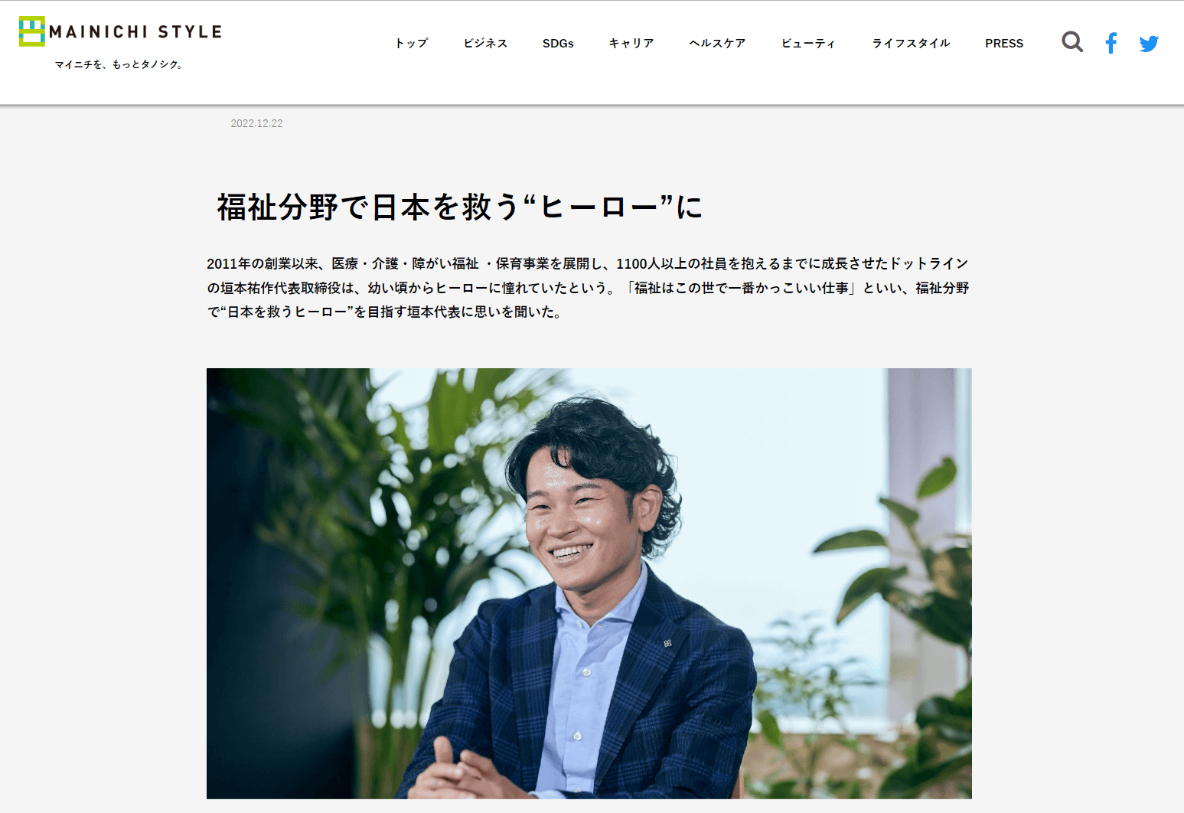Click the green Mainichi Style logo square
The width and height of the screenshot is (1184, 813).
point(32,31)
